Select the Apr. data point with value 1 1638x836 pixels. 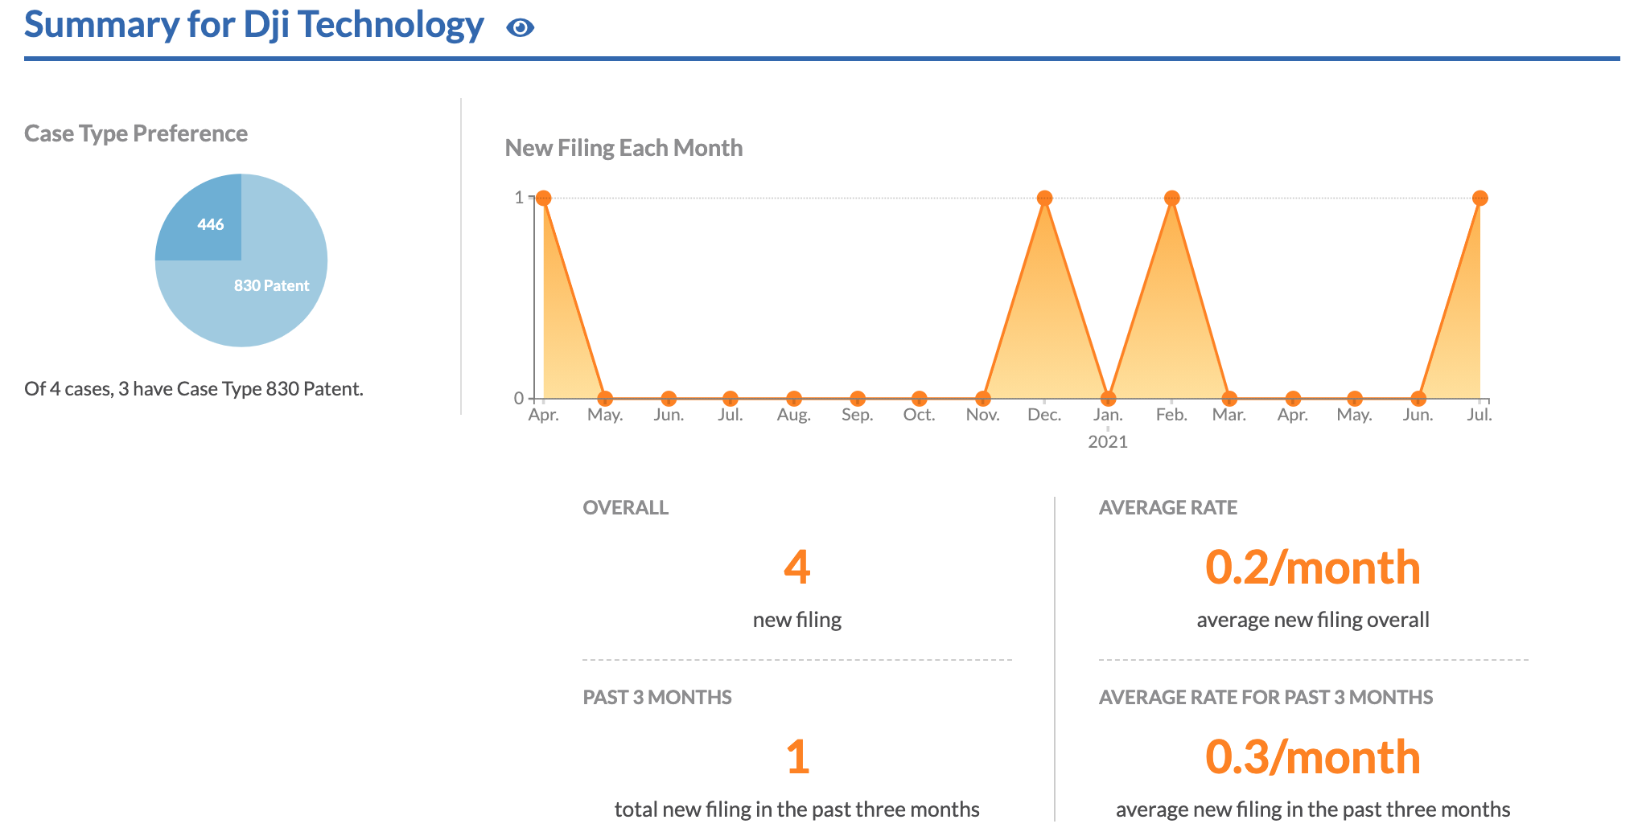click(544, 198)
